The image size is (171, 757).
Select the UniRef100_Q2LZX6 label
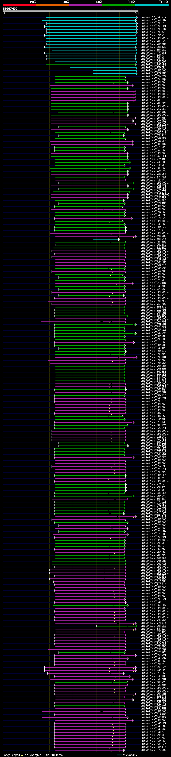pyautogui.click(x=153, y=738)
